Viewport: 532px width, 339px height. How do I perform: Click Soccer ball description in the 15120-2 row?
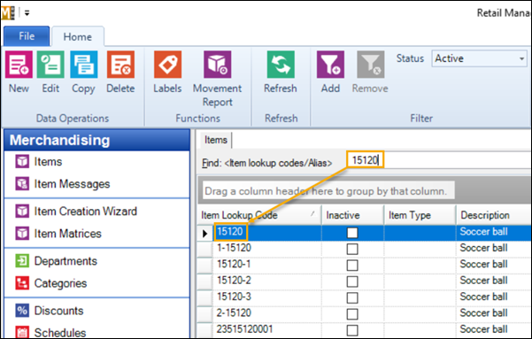click(x=484, y=281)
